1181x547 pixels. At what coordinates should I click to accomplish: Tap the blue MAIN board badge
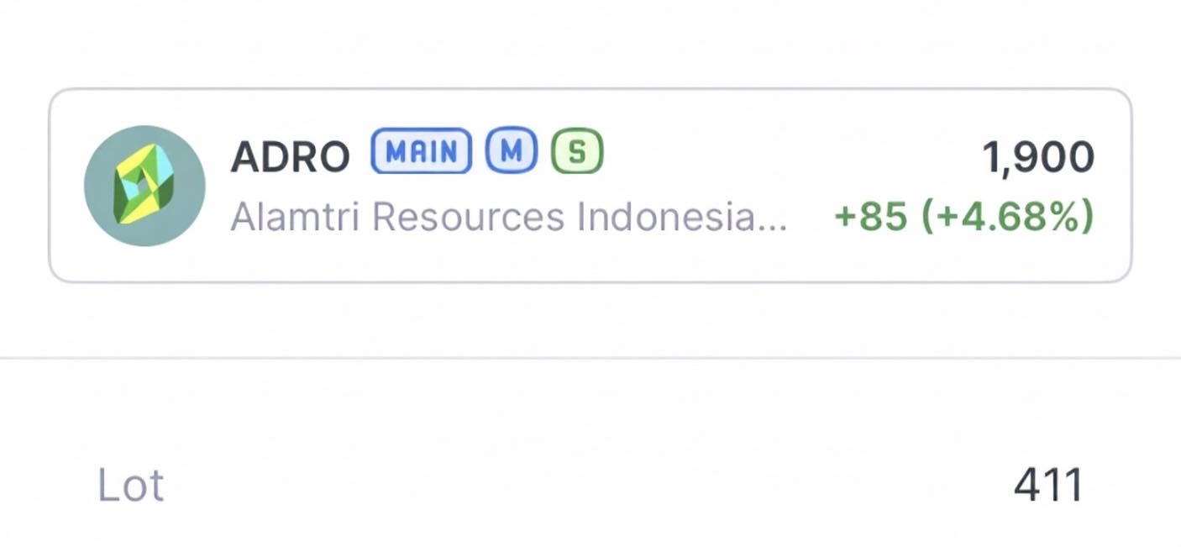point(421,152)
